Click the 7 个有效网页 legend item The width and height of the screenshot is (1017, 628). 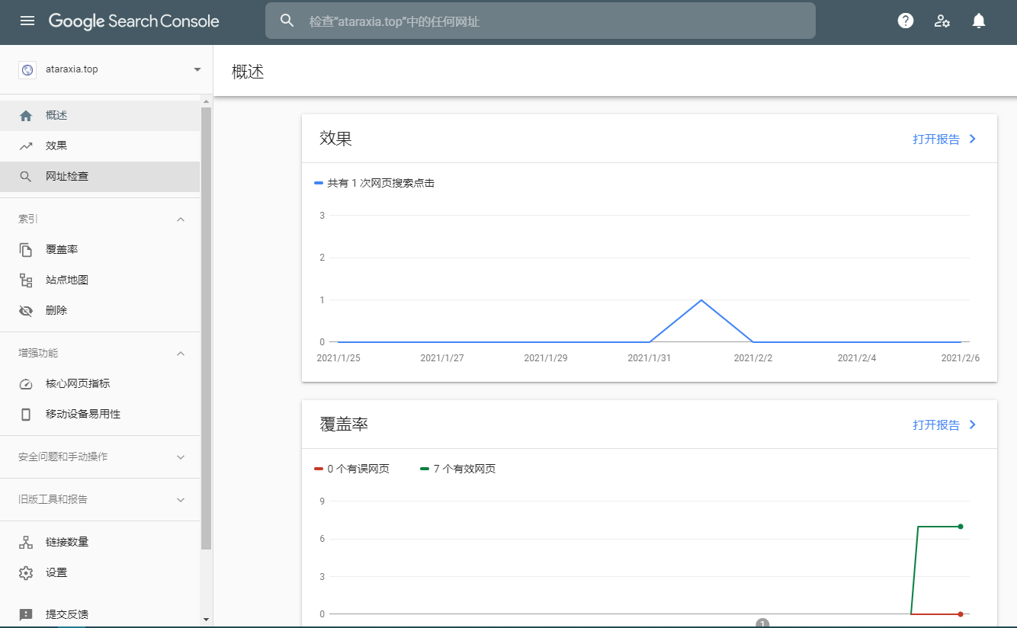point(457,469)
